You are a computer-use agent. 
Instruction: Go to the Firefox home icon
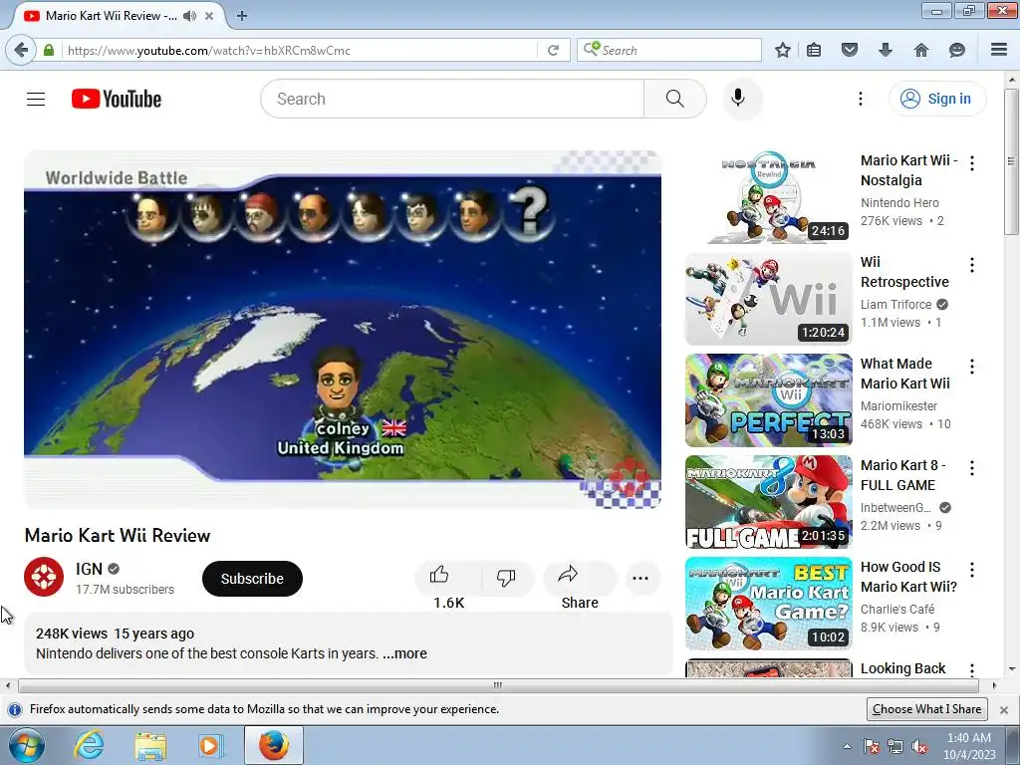[x=921, y=50]
